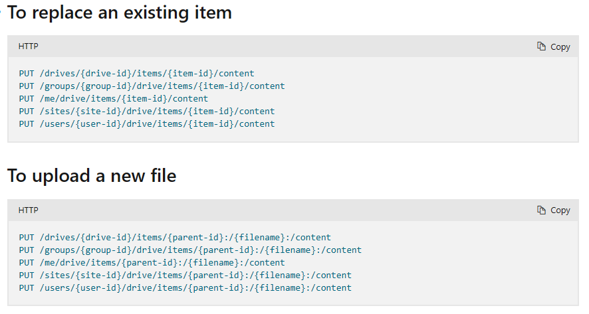Click Copy label for upload file code
This screenshot has width=589, height=314.
[560, 210]
